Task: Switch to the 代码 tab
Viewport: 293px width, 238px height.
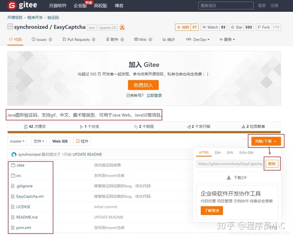Action: point(15,40)
